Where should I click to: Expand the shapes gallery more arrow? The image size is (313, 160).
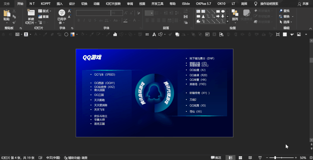[x=227, y=21]
